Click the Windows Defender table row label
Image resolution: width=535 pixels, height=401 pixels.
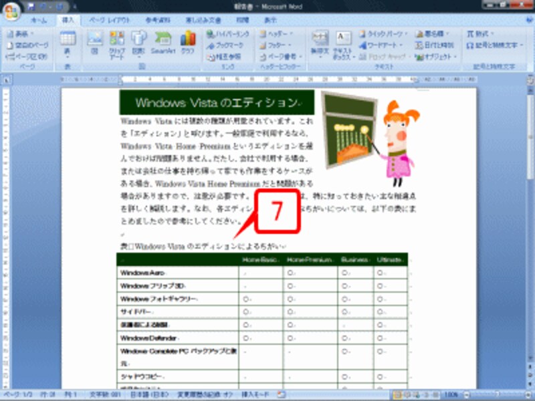pyautogui.click(x=150, y=338)
